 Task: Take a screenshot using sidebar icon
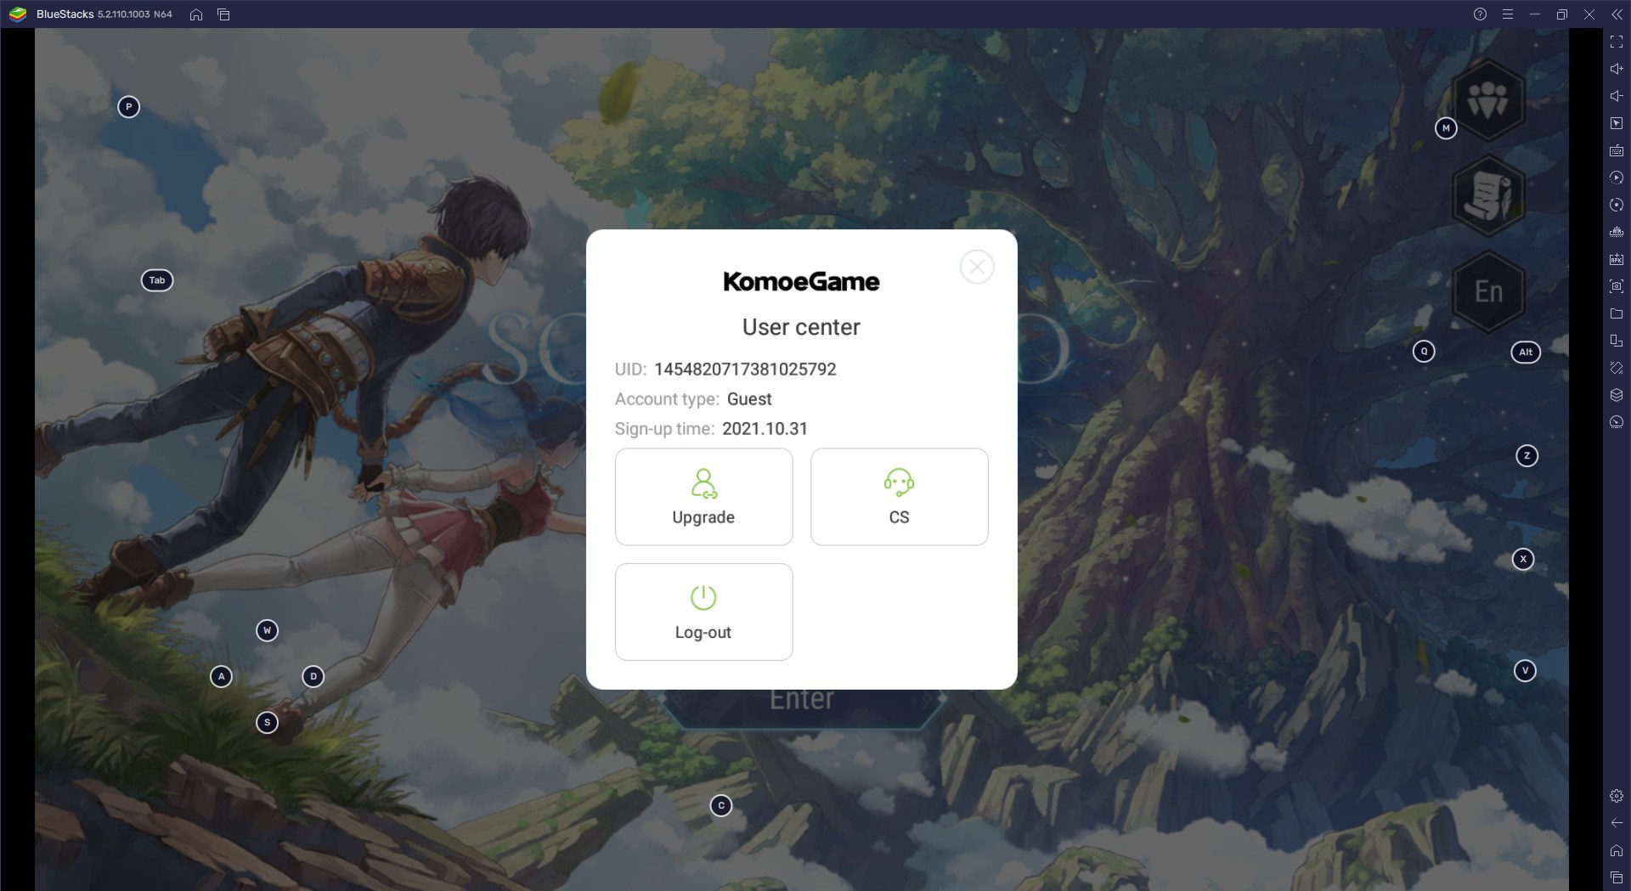point(1617,286)
